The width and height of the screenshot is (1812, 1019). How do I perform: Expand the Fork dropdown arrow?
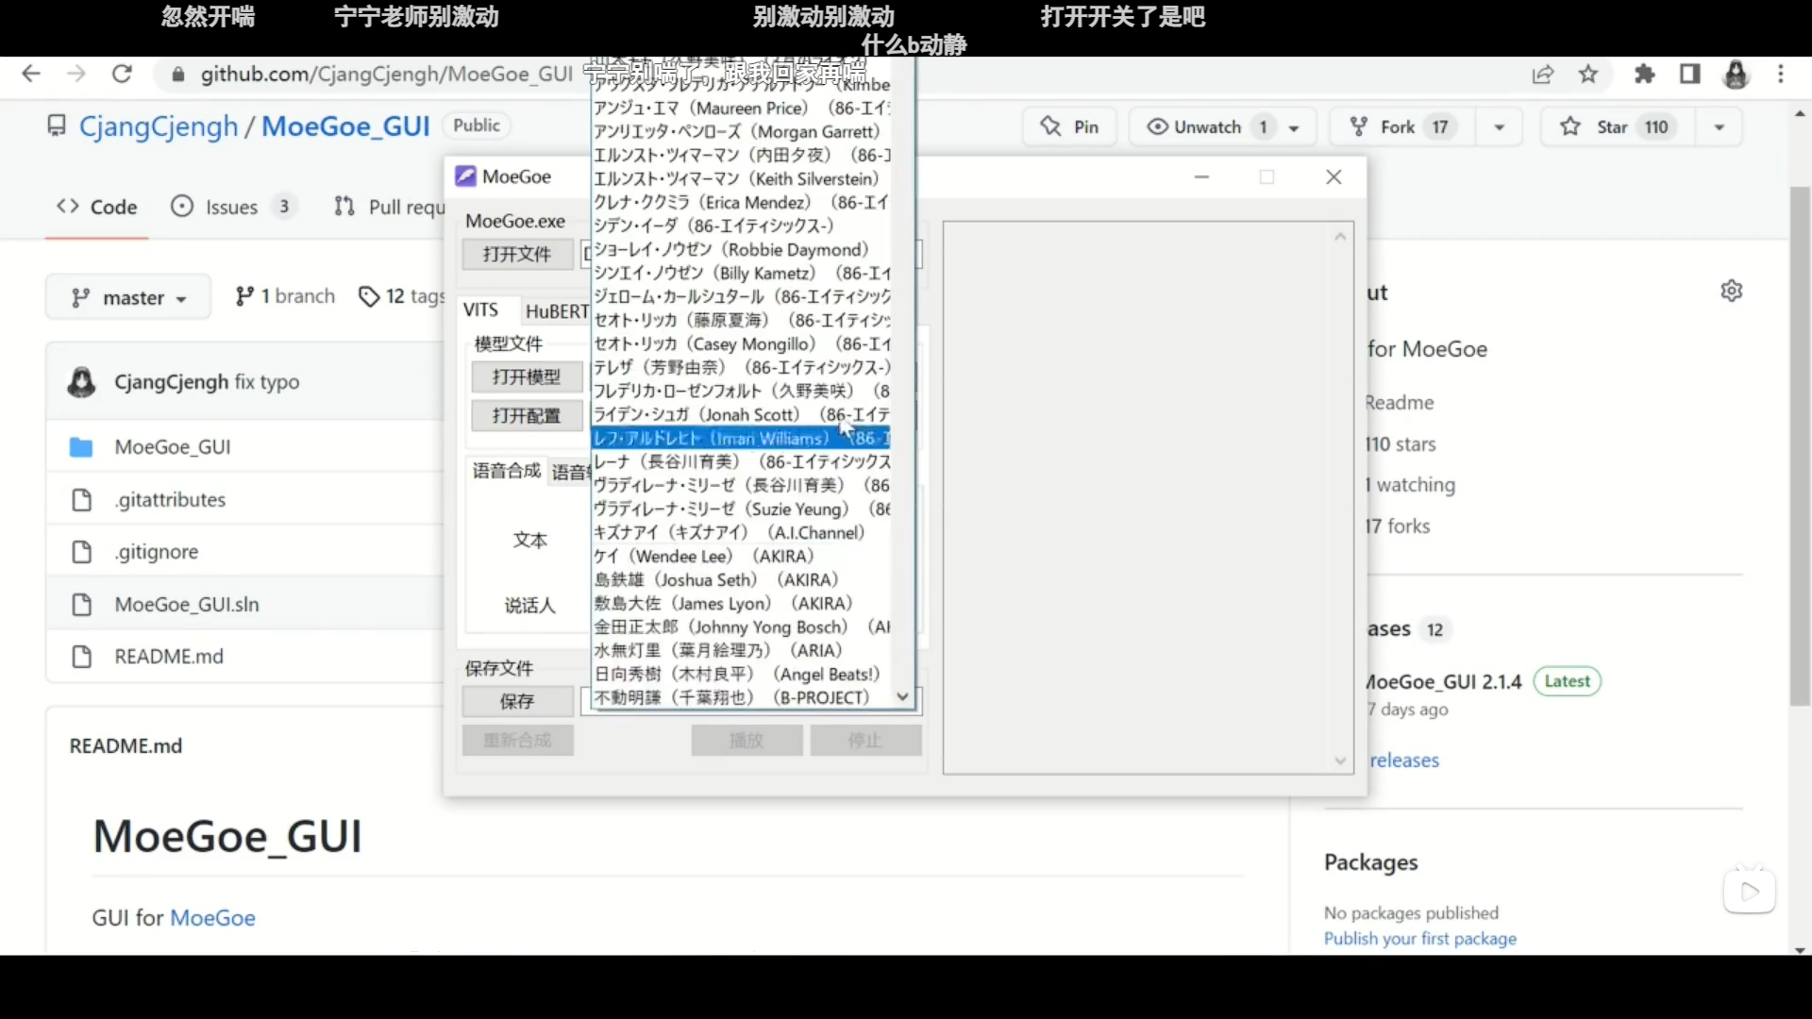1499,127
